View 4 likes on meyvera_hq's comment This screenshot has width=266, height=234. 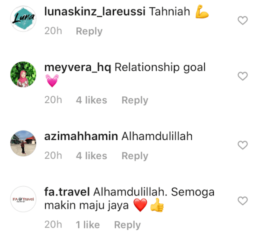92,100
